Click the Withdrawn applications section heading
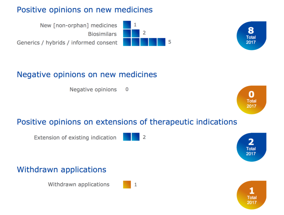The height and width of the screenshot is (215, 284). 62,169
